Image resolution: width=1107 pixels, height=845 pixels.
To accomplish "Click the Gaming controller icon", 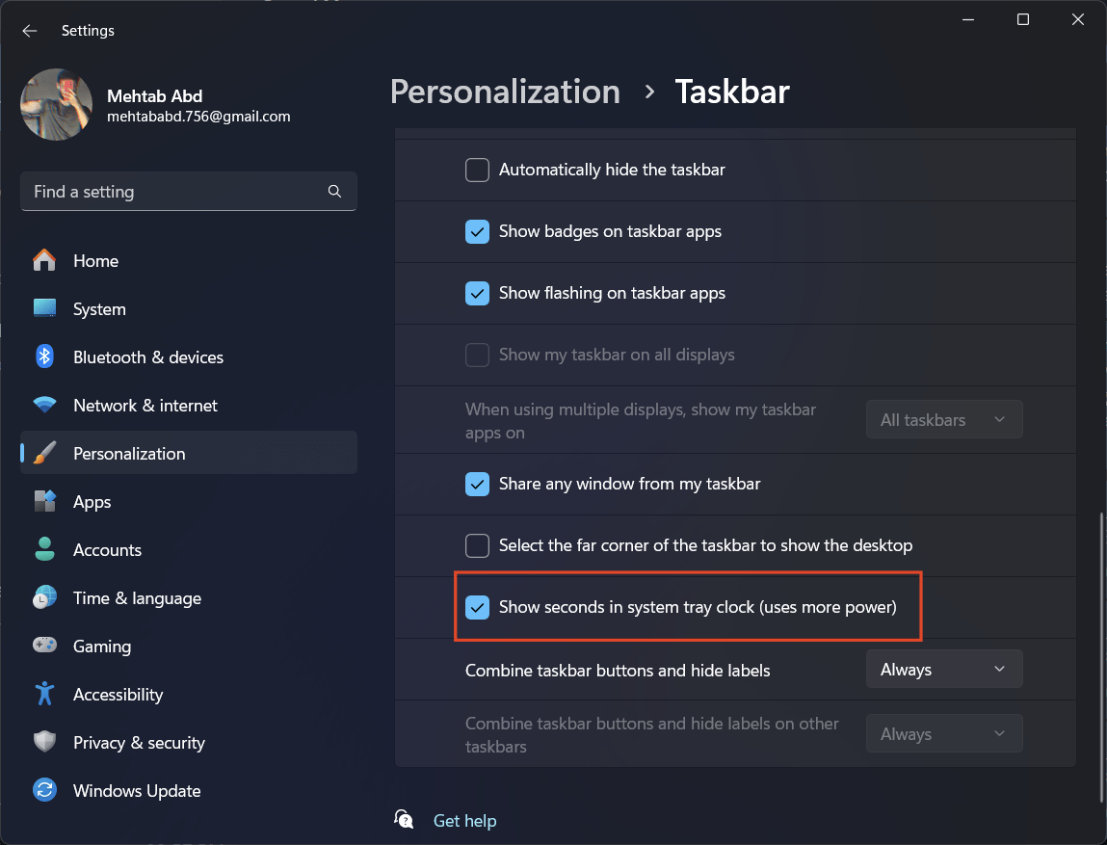I will tap(44, 647).
